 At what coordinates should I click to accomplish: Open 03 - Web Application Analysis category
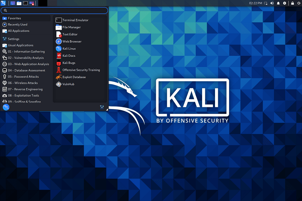26,64
